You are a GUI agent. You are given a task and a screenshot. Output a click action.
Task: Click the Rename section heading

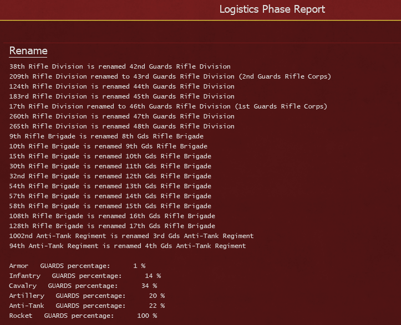[x=28, y=51]
